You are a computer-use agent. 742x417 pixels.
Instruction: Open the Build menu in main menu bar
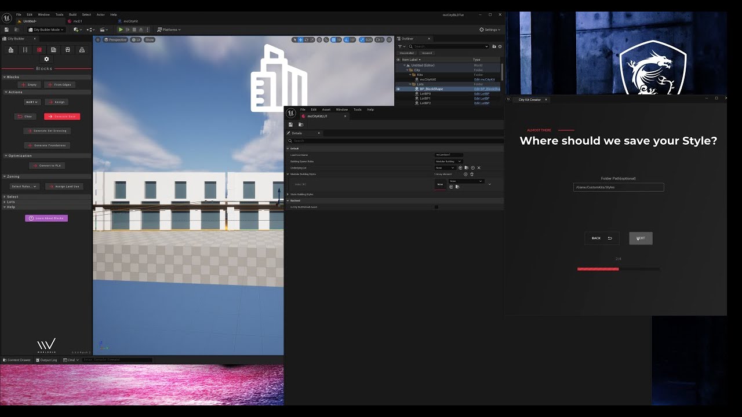[72, 14]
